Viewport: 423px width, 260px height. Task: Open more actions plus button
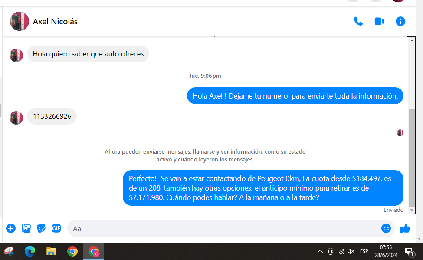click(11, 228)
